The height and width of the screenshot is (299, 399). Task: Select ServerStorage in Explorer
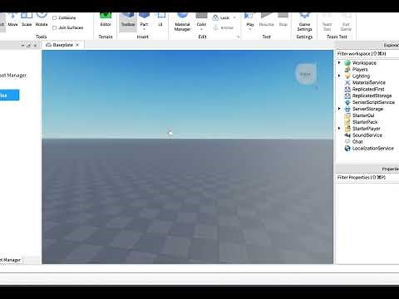pos(367,109)
